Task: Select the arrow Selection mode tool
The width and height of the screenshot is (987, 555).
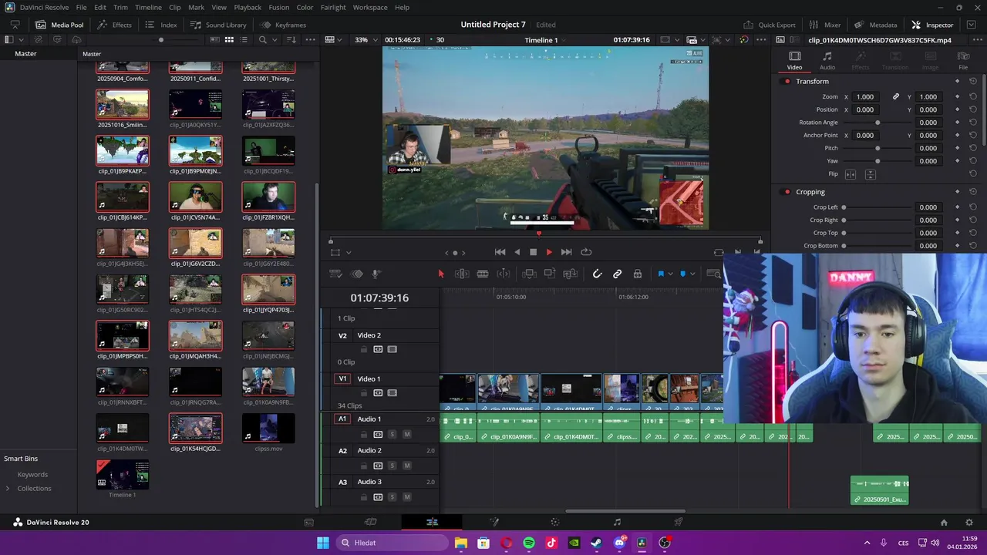Action: tap(441, 274)
